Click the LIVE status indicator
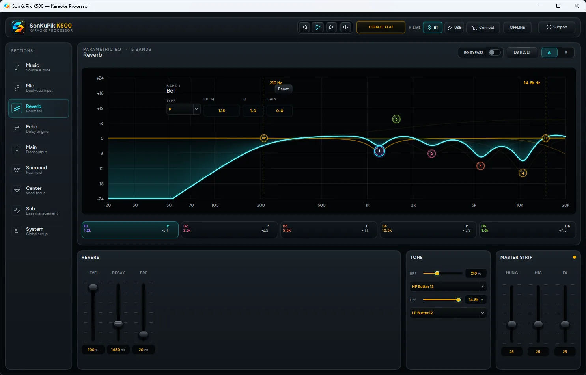586x375 pixels. pos(414,28)
